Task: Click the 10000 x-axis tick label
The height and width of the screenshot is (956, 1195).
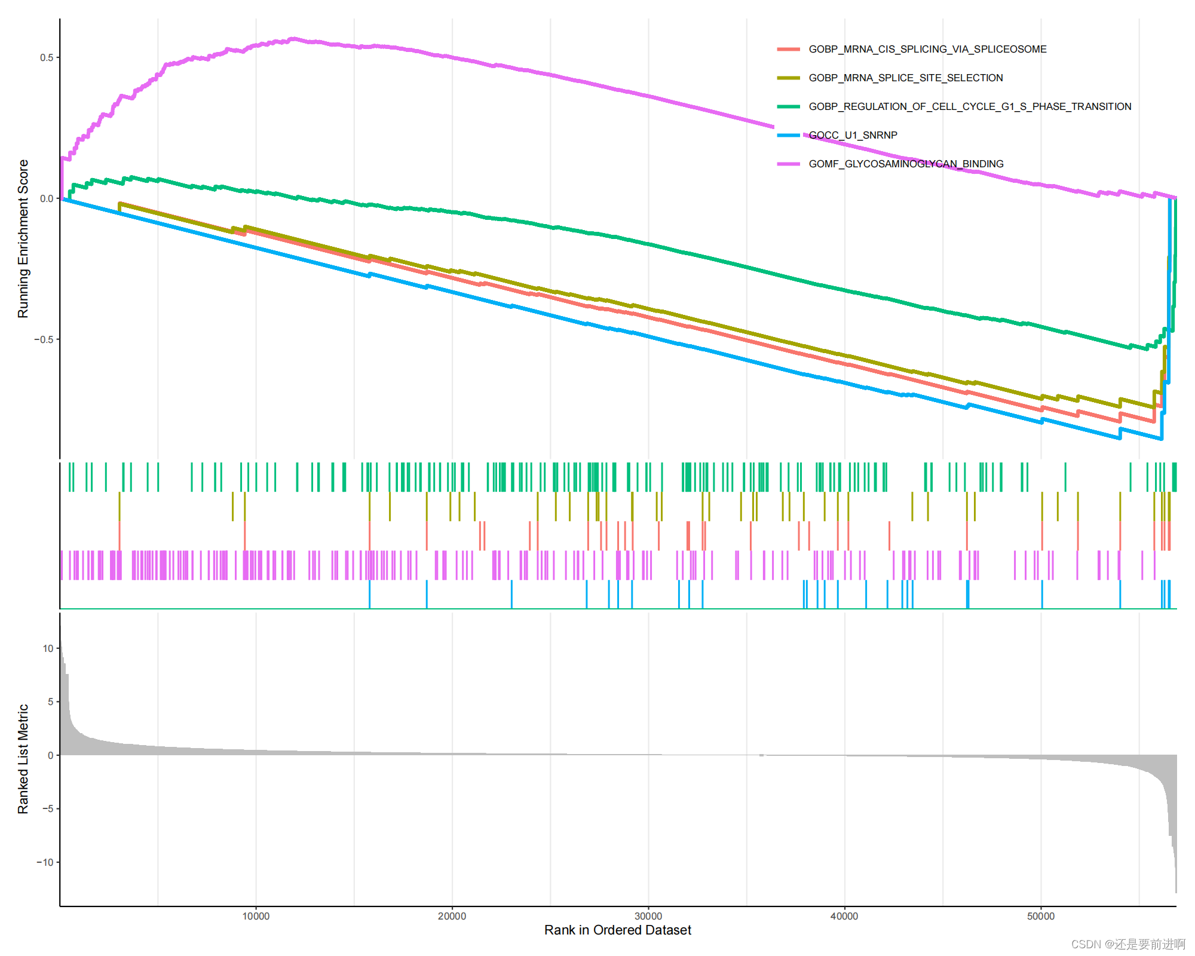Action: 256,916
